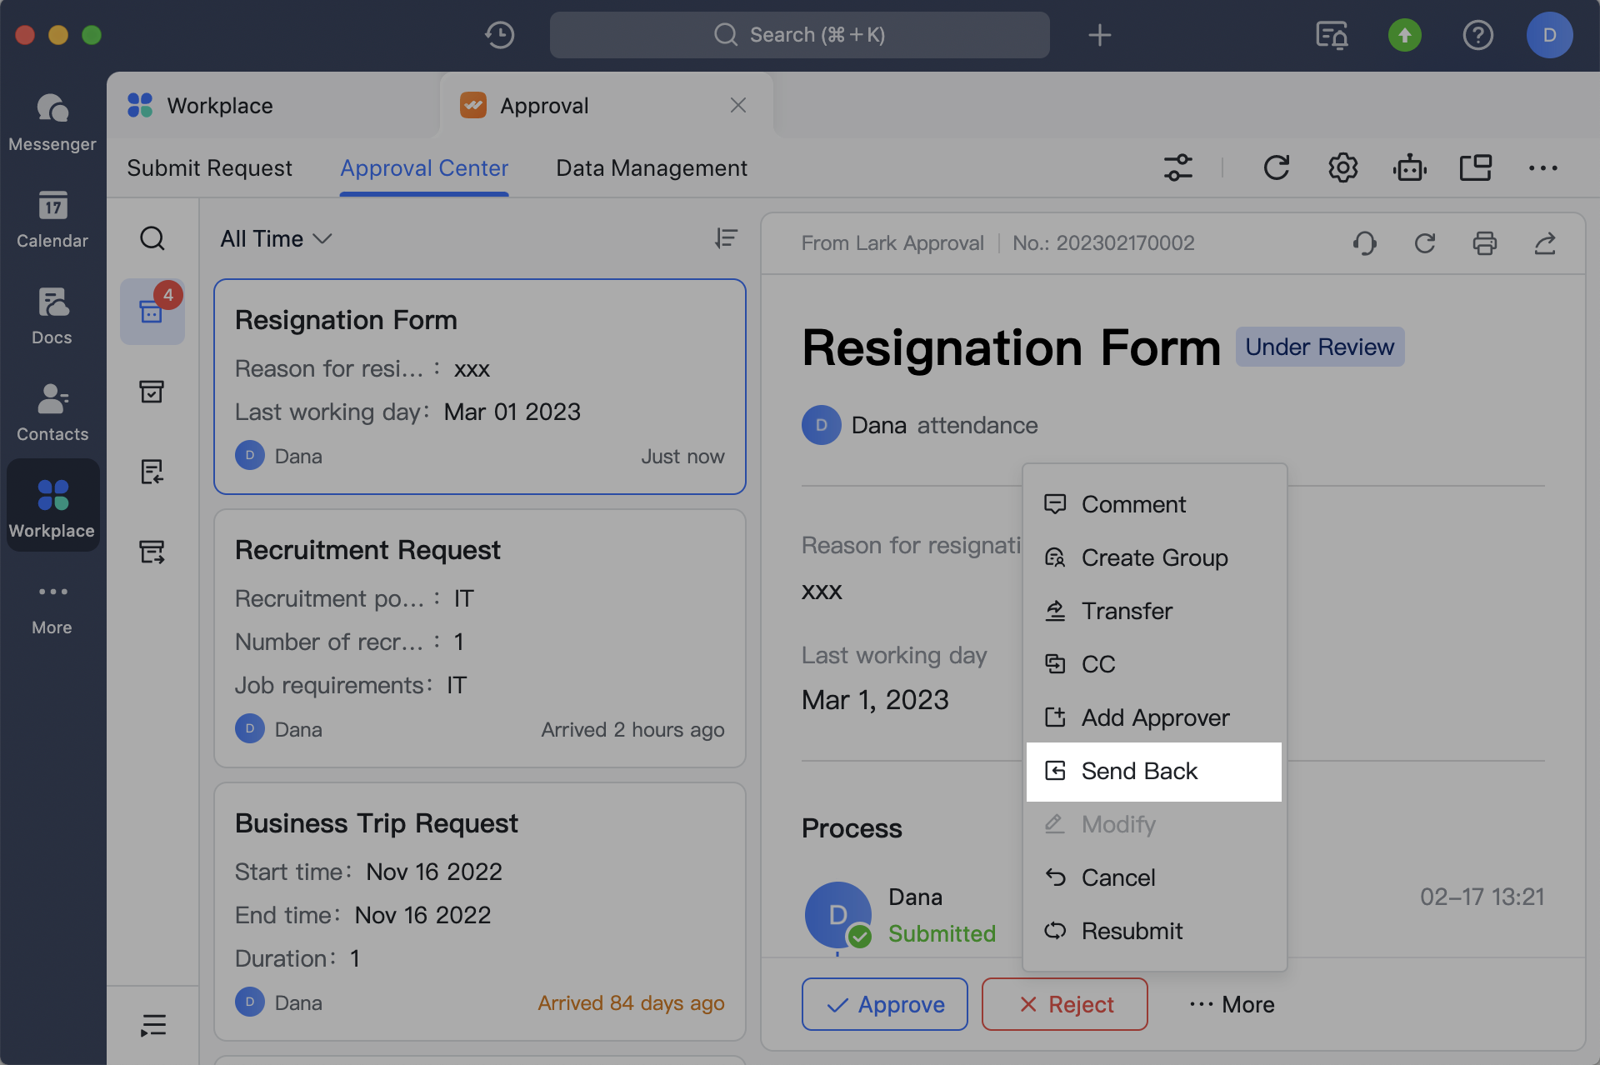
Task: Expand the More options button at bottom
Action: [1232, 1005]
